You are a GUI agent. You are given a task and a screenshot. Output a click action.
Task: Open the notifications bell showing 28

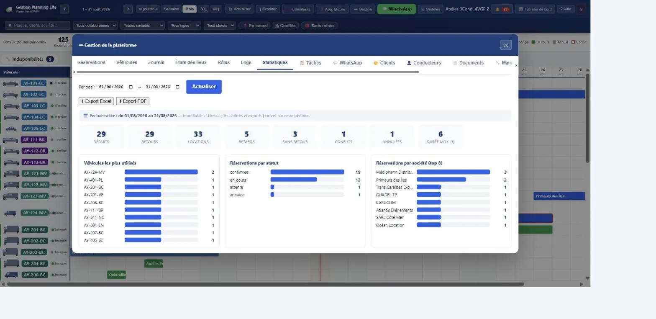coord(502,9)
